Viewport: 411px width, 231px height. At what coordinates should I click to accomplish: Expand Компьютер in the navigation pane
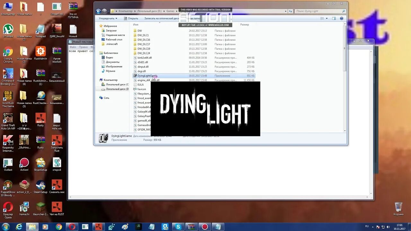coord(110,80)
